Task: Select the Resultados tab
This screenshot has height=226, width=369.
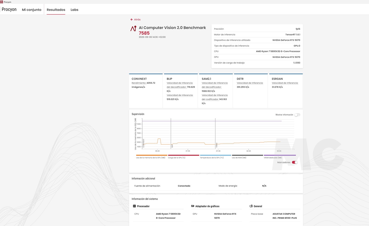Action: (x=56, y=10)
